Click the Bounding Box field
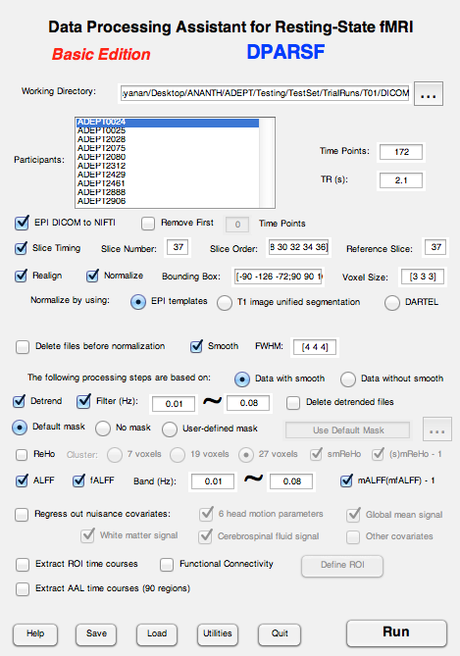 [x=278, y=277]
